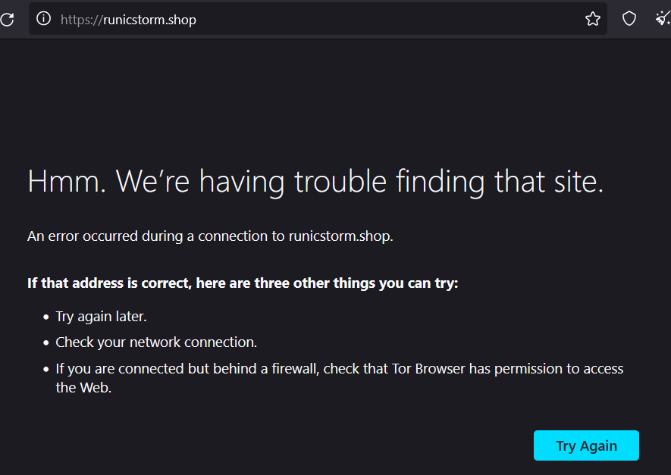Click "the Web." on the final line
Viewport: 671px width, 475px height.
[x=83, y=388]
